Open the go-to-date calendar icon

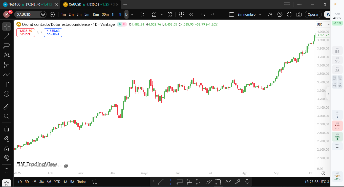point(95,181)
